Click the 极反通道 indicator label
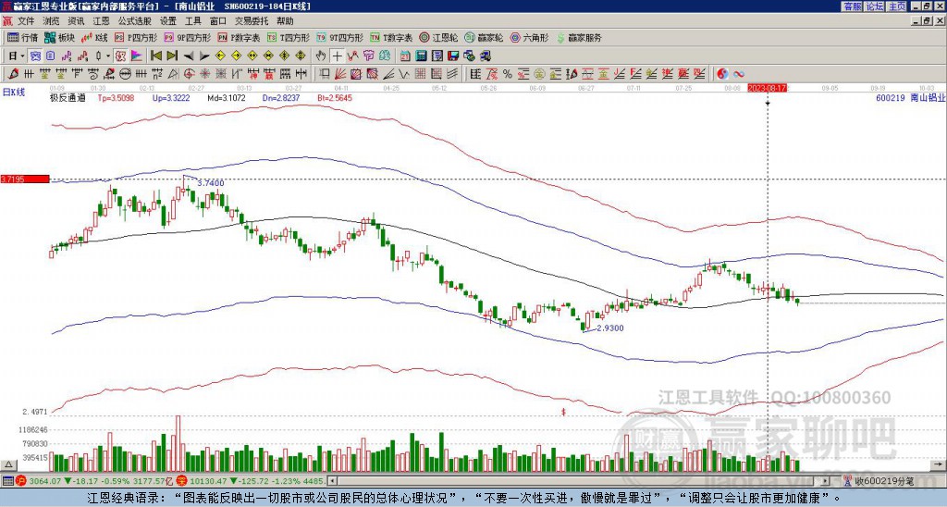This screenshot has width=947, height=507. click(x=68, y=97)
